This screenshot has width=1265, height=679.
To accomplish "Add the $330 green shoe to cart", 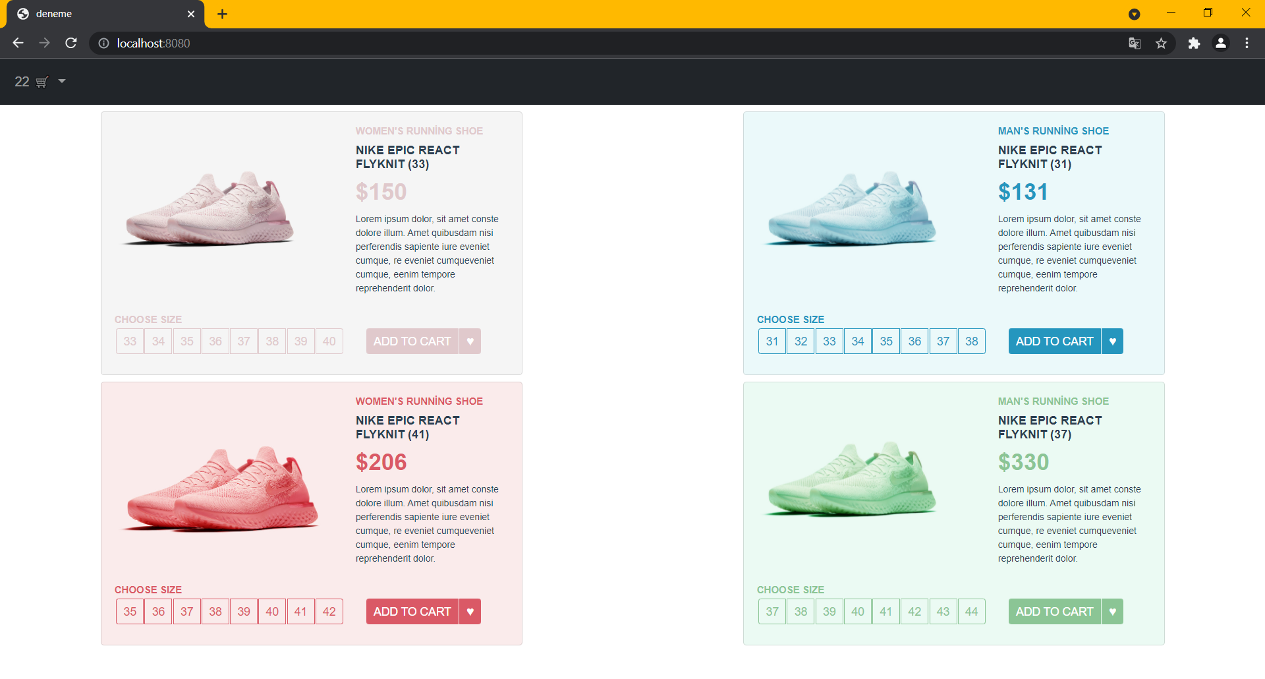I will pyautogui.click(x=1054, y=612).
